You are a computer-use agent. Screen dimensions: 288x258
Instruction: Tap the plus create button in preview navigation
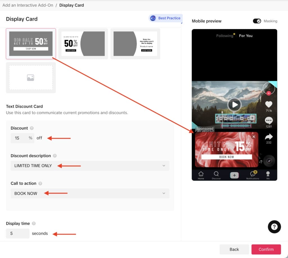pos(234,175)
